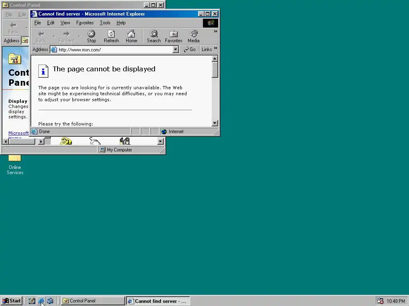Open the Tools menu
The height and width of the screenshot is (306, 409).
(105, 23)
